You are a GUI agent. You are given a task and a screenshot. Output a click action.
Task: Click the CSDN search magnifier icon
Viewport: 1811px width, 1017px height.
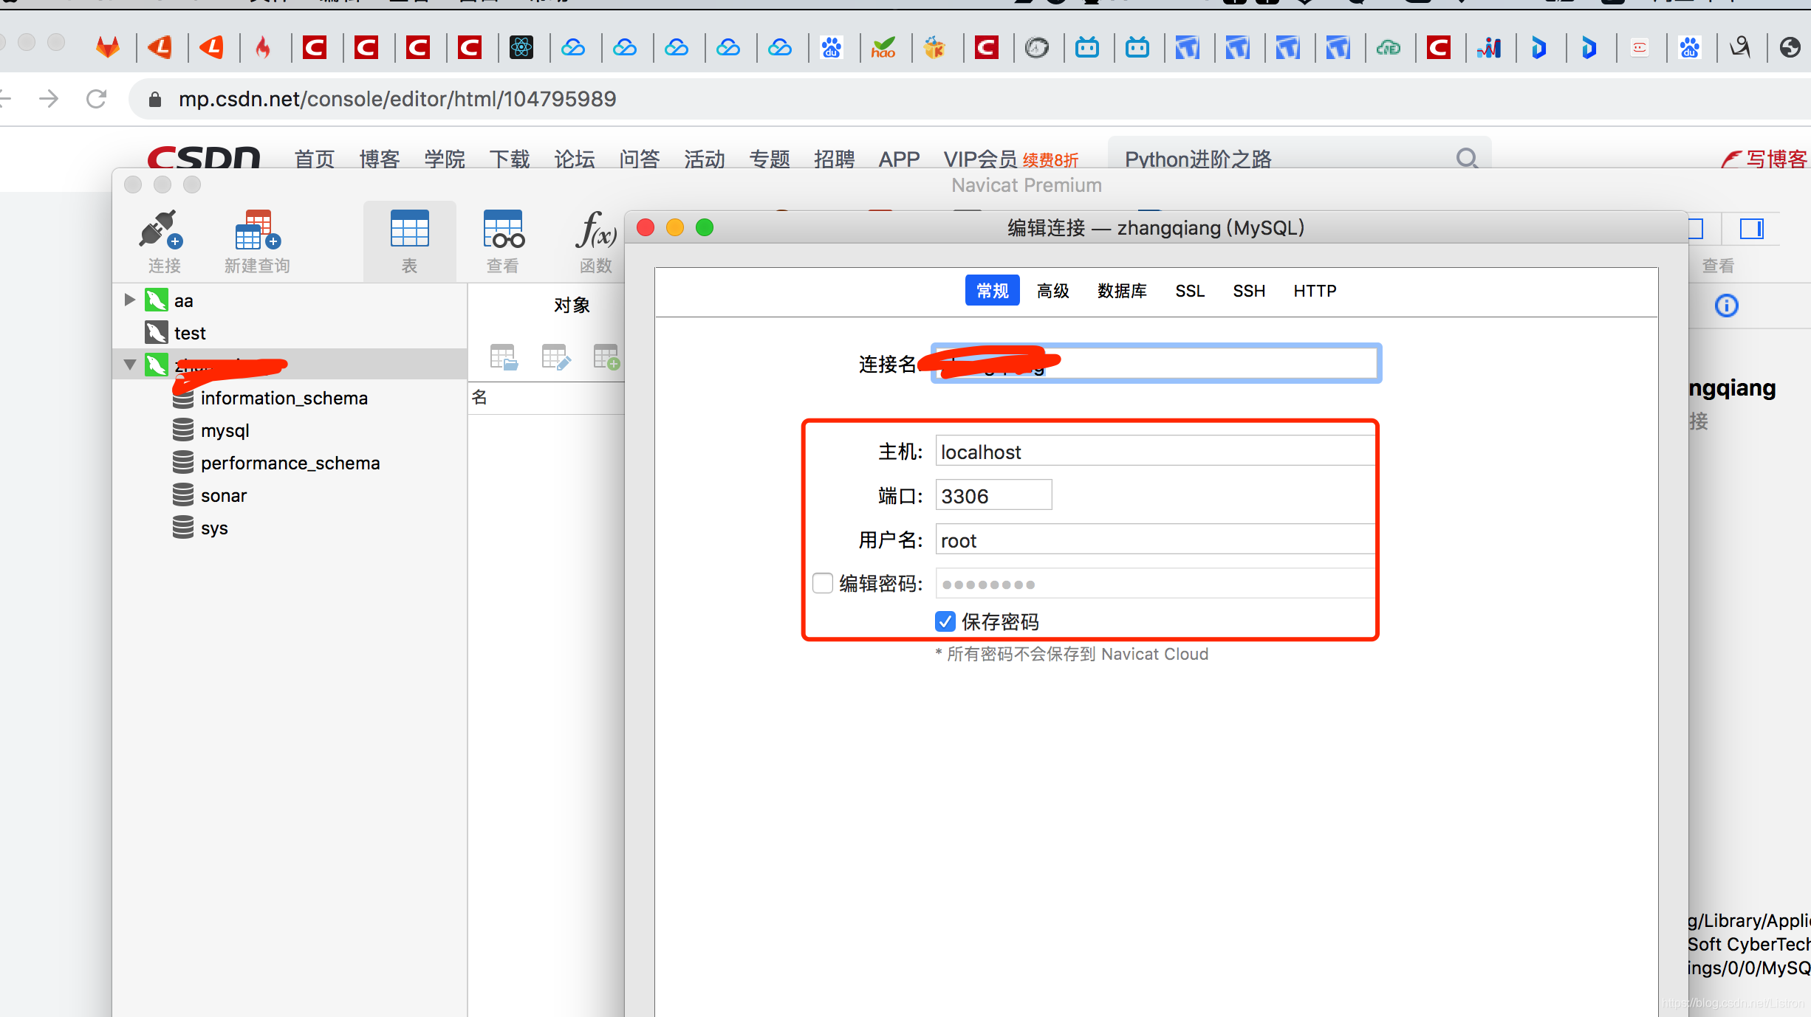click(x=1467, y=159)
